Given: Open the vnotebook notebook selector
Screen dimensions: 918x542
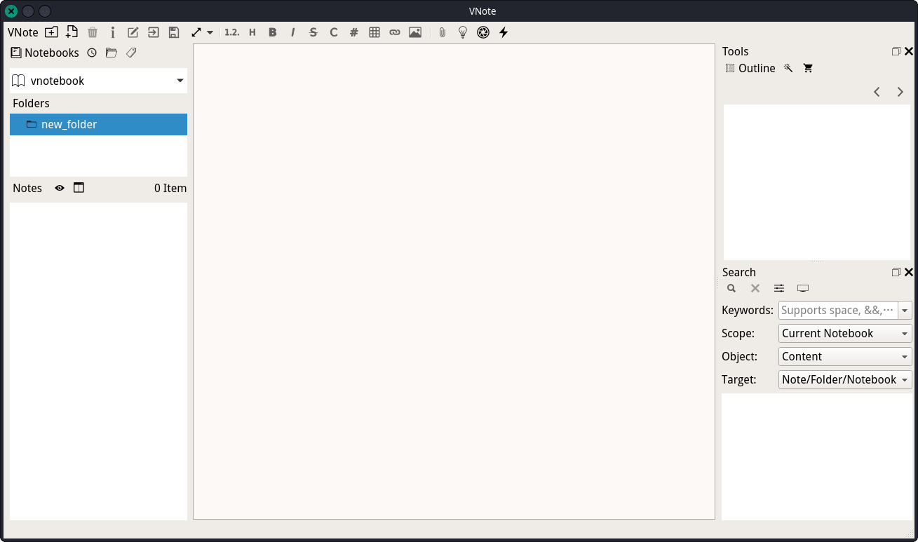Looking at the screenshot, I should [98, 81].
